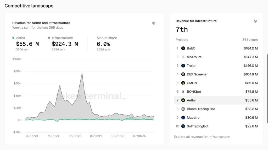This screenshot has width=268, height=150.
Task: Click the $85.0 M revenue value
Action: (x=252, y=83)
